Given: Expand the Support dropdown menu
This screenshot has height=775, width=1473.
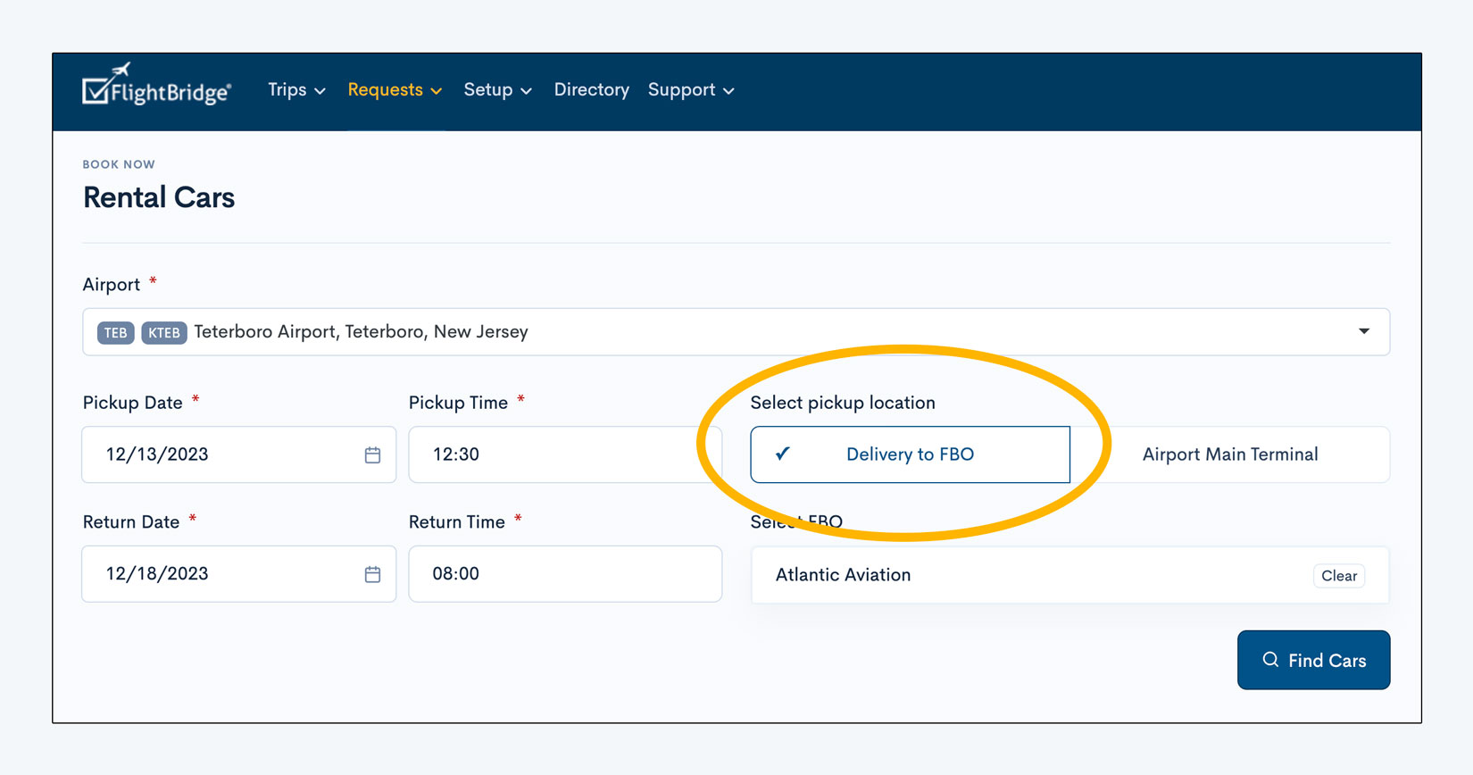Looking at the screenshot, I should (691, 90).
